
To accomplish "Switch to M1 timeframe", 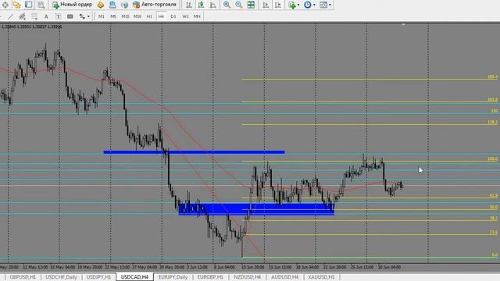I will click(102, 16).
